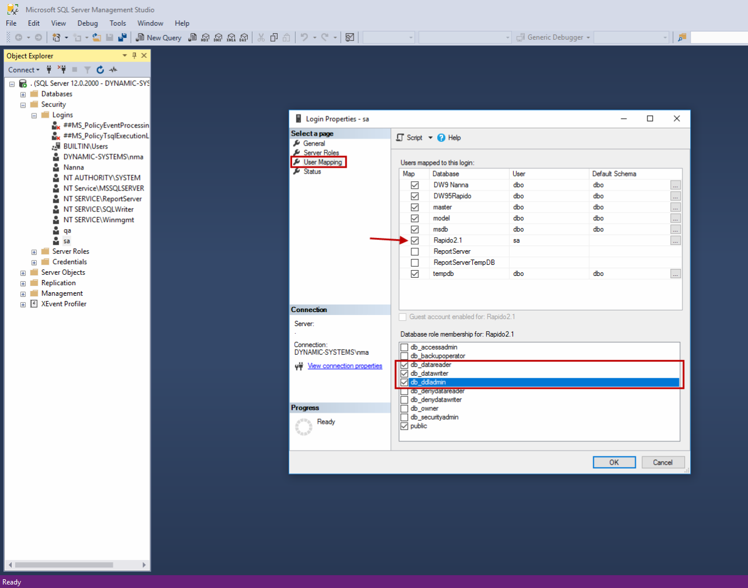Open the Script dropdown arrow
Screen dimensions: 748x588
pos(431,138)
